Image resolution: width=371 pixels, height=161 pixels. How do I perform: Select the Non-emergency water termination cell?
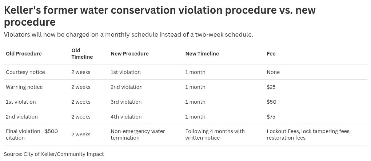coord(137,135)
